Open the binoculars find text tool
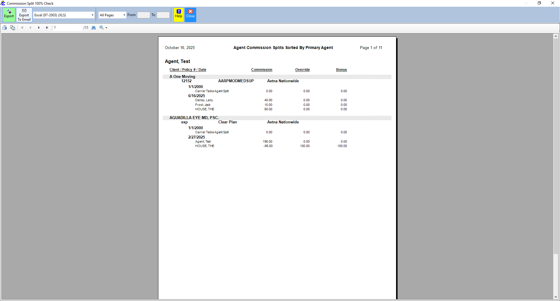Viewport: 560px width, 301px height. pos(94,28)
